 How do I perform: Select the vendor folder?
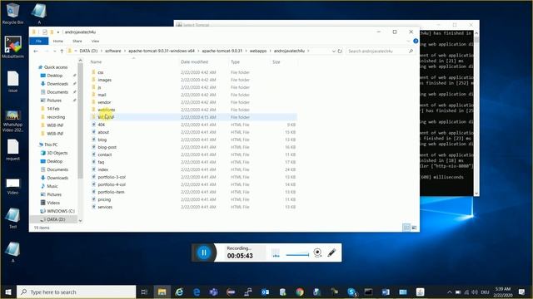[x=104, y=102]
